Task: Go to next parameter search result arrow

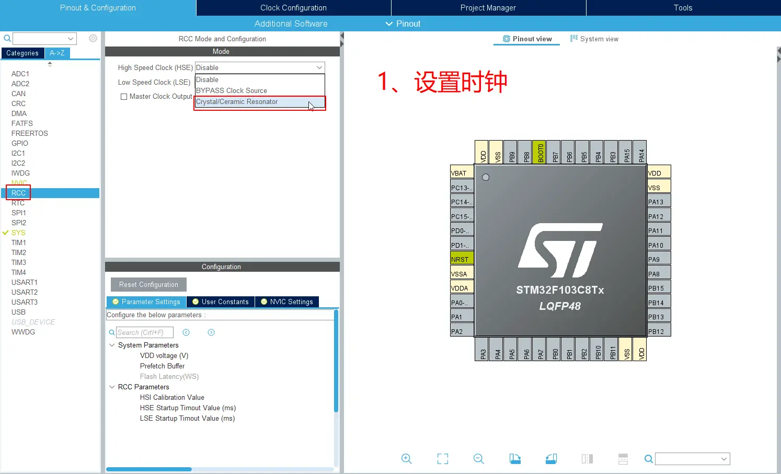Action: [x=211, y=332]
